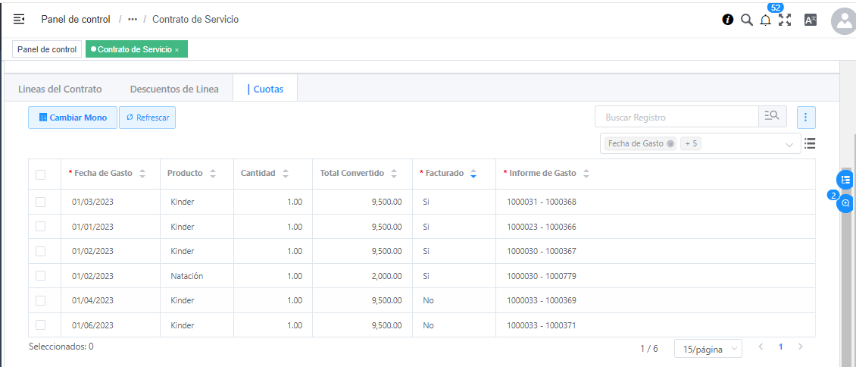
Task: Focus the Buscar Registro search field
Action: click(x=676, y=118)
